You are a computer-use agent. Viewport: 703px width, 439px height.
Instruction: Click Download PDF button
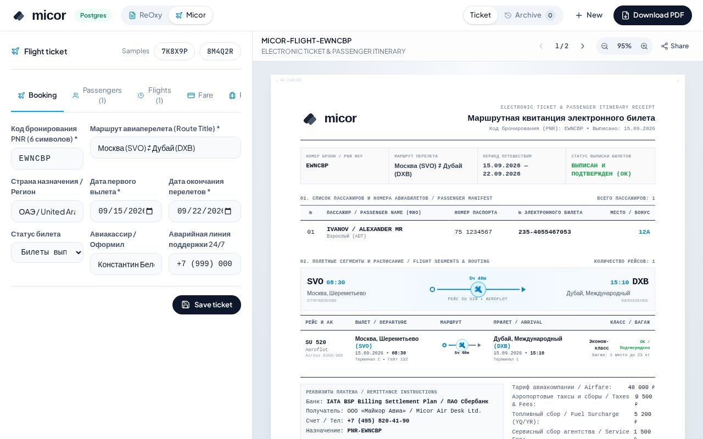(x=652, y=15)
